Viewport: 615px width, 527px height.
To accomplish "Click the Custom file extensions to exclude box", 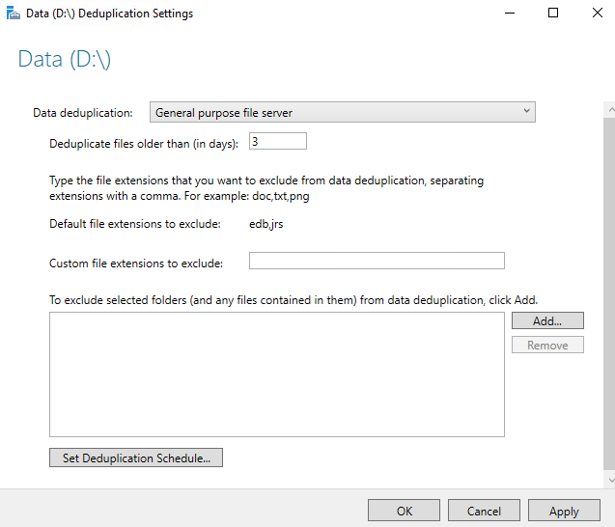I will [x=377, y=261].
